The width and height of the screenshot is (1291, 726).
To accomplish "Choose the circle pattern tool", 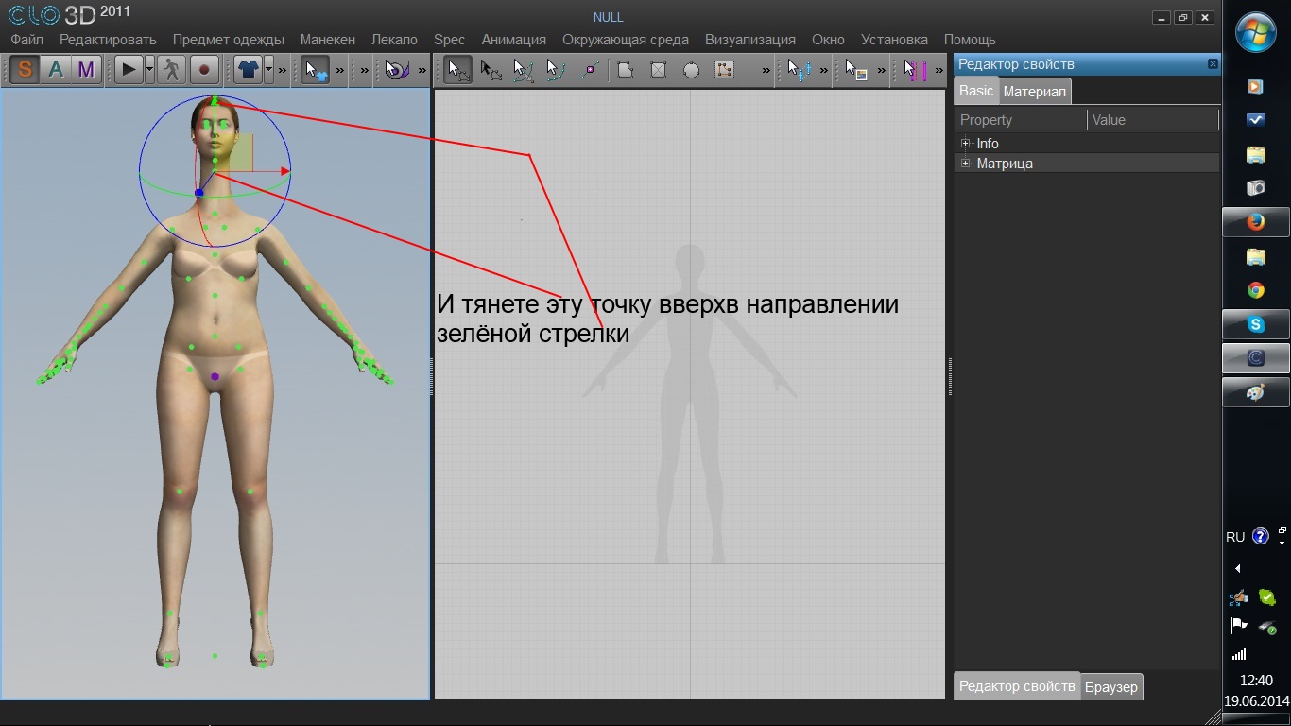I will tap(691, 70).
